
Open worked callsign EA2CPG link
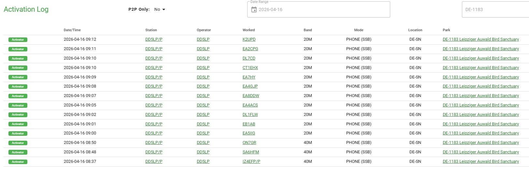(x=250, y=49)
